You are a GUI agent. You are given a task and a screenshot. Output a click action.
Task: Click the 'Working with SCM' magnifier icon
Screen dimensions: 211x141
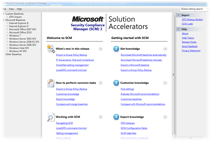(51, 117)
